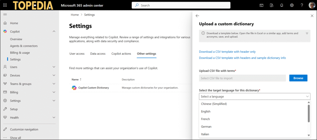Click the Microsoft 365 admin center title
The width and height of the screenshot is (317, 140).
[x=82, y=6]
